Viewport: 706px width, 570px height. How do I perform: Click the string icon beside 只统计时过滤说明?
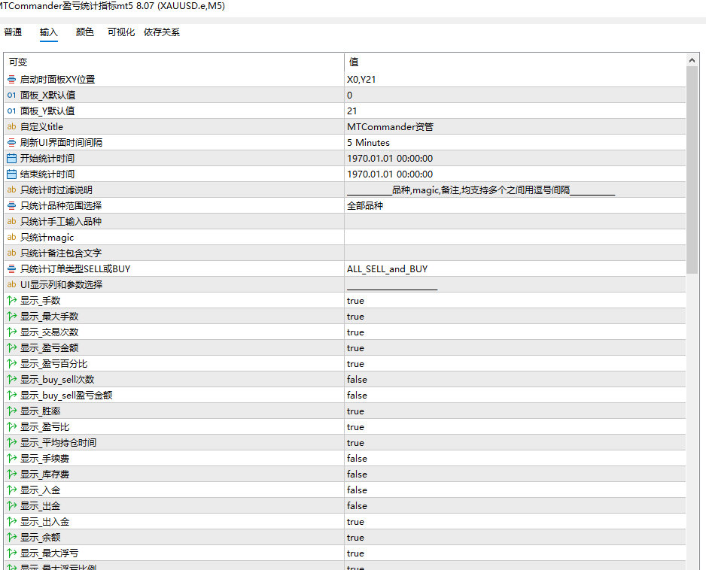coord(12,189)
